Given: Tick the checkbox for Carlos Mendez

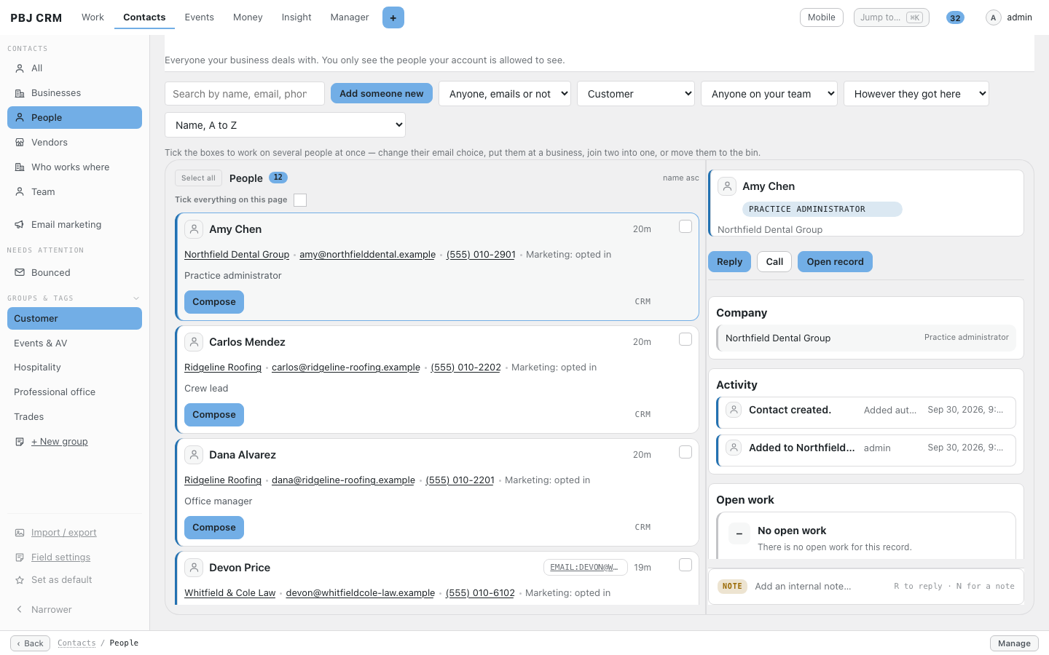Looking at the screenshot, I should coord(685,339).
